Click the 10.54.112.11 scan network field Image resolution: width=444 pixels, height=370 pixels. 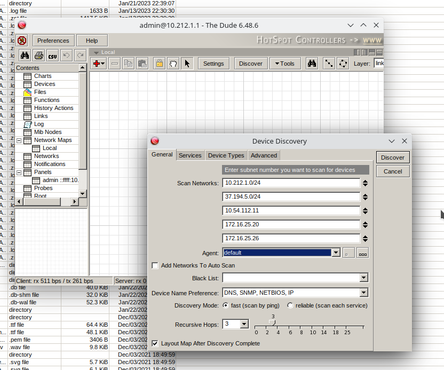(x=291, y=210)
